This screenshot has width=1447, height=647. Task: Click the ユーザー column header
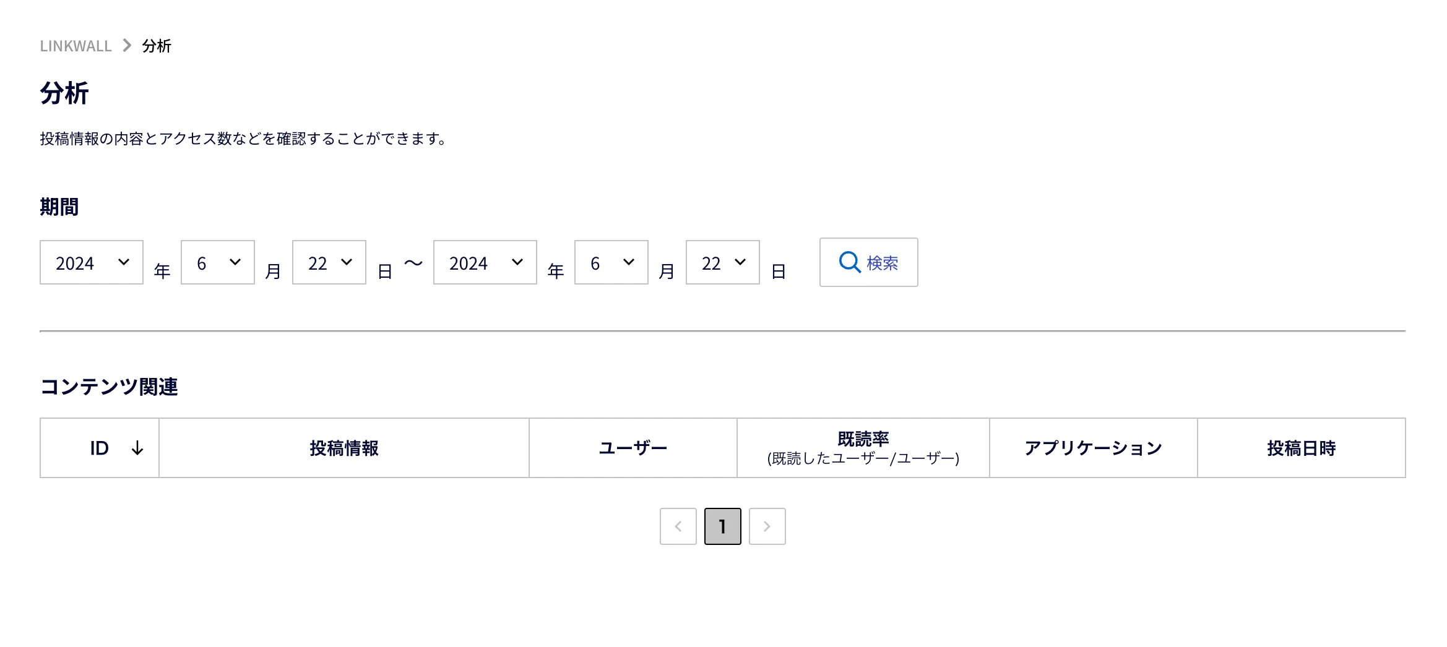pyautogui.click(x=633, y=448)
